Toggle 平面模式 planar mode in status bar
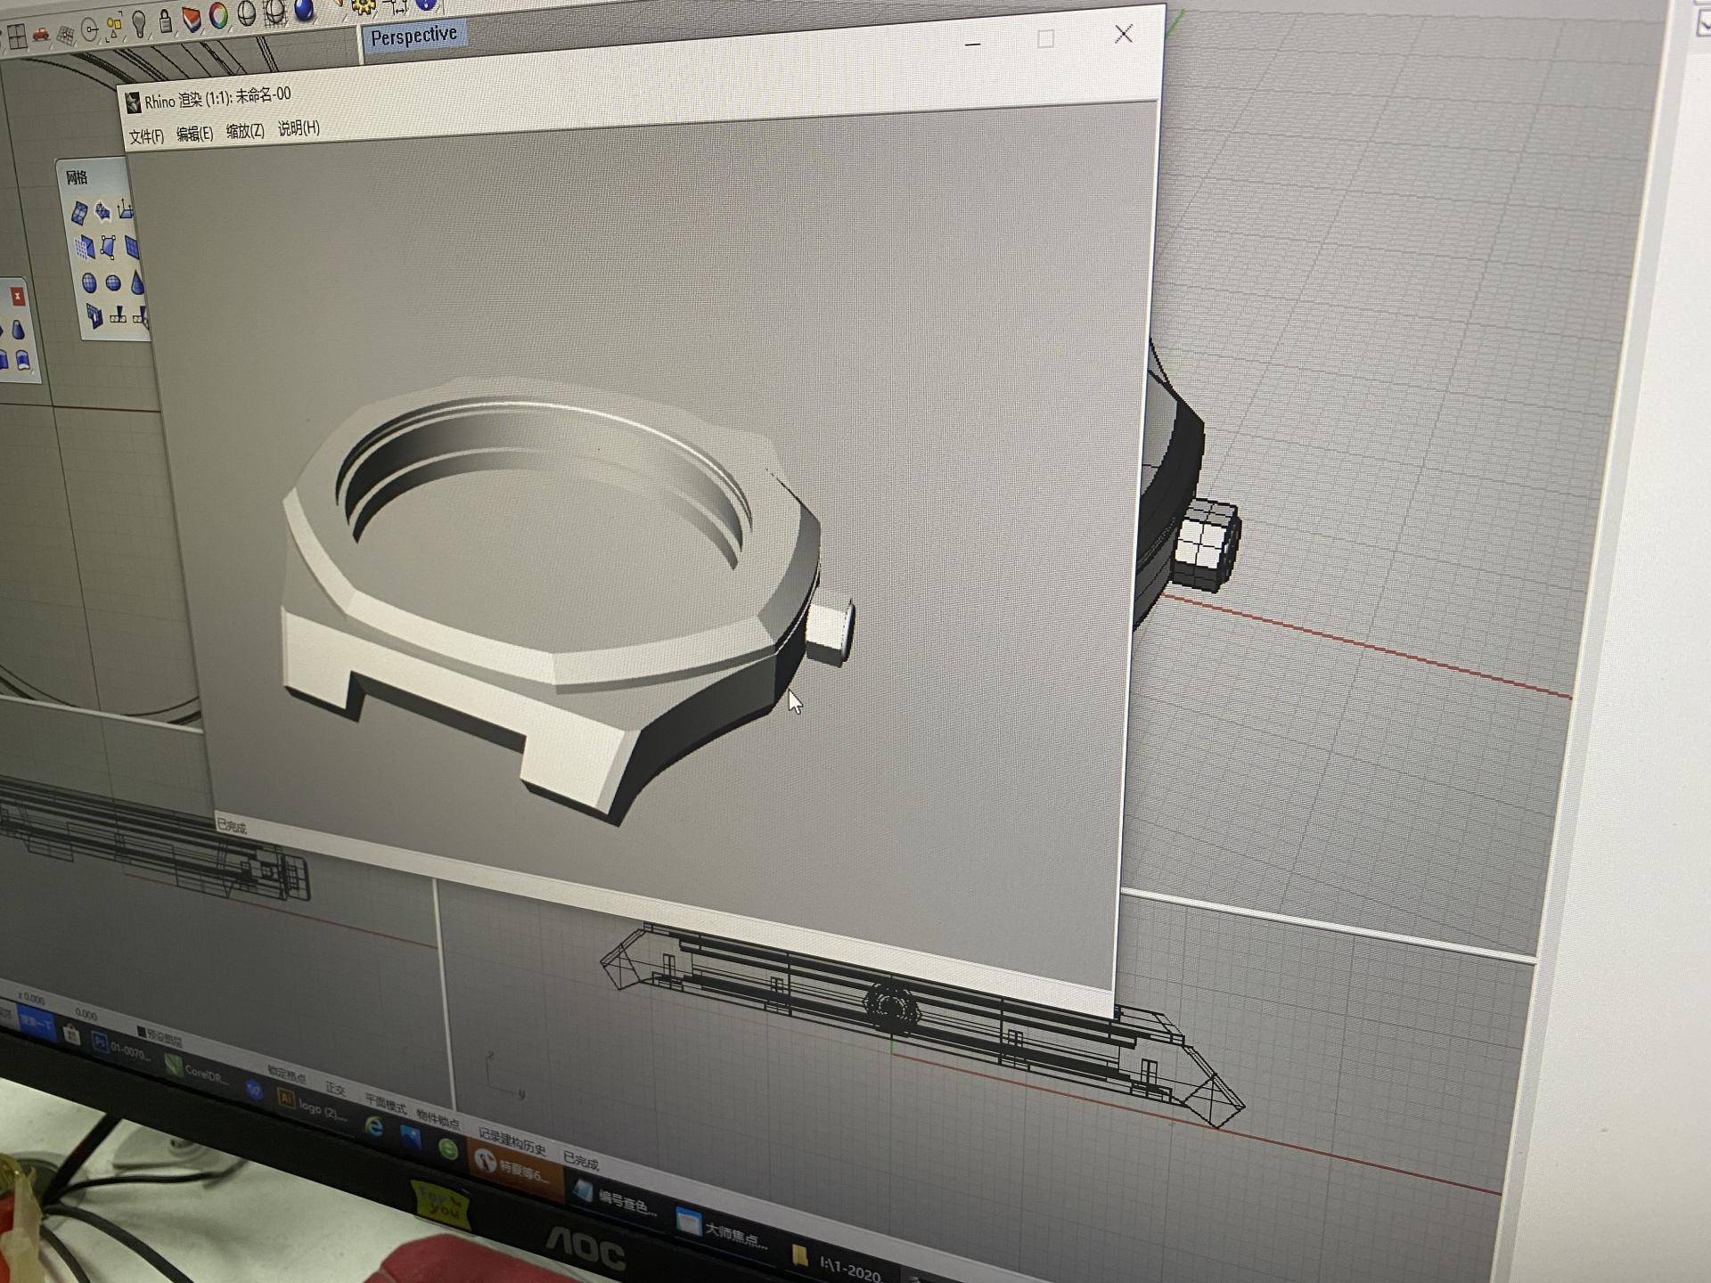The width and height of the screenshot is (1711, 1283). tap(385, 1104)
